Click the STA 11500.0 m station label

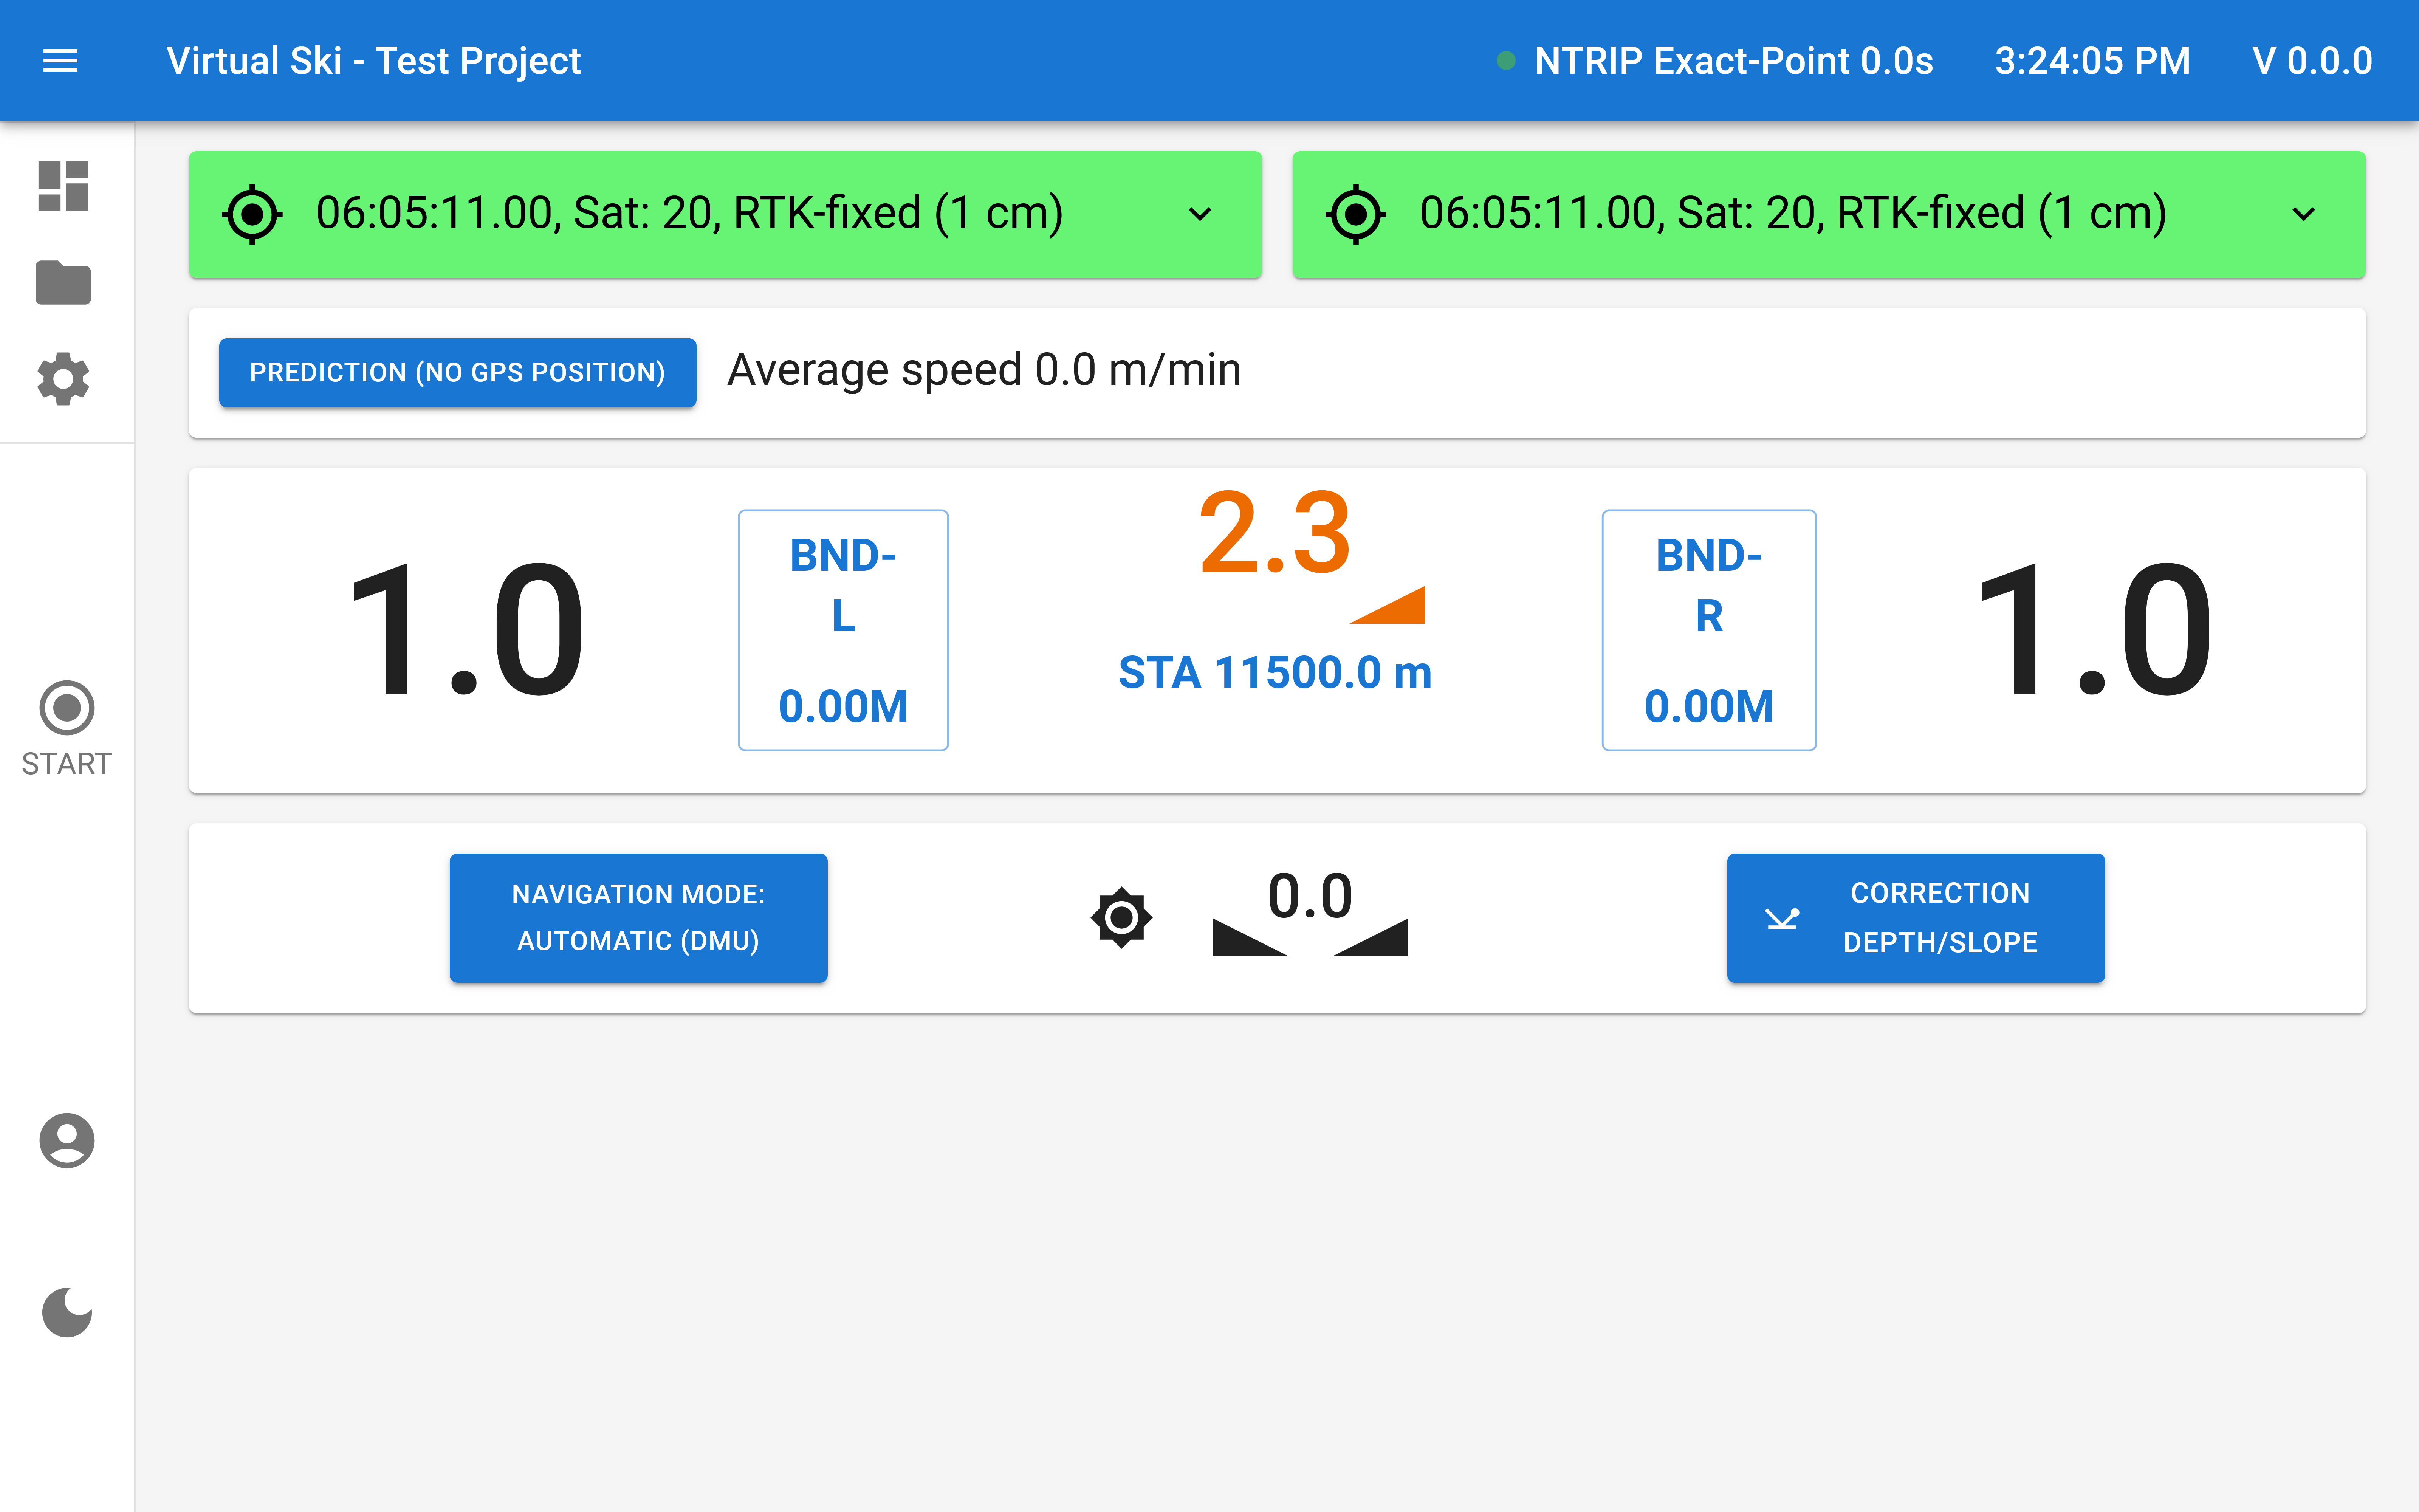pyautogui.click(x=1275, y=673)
